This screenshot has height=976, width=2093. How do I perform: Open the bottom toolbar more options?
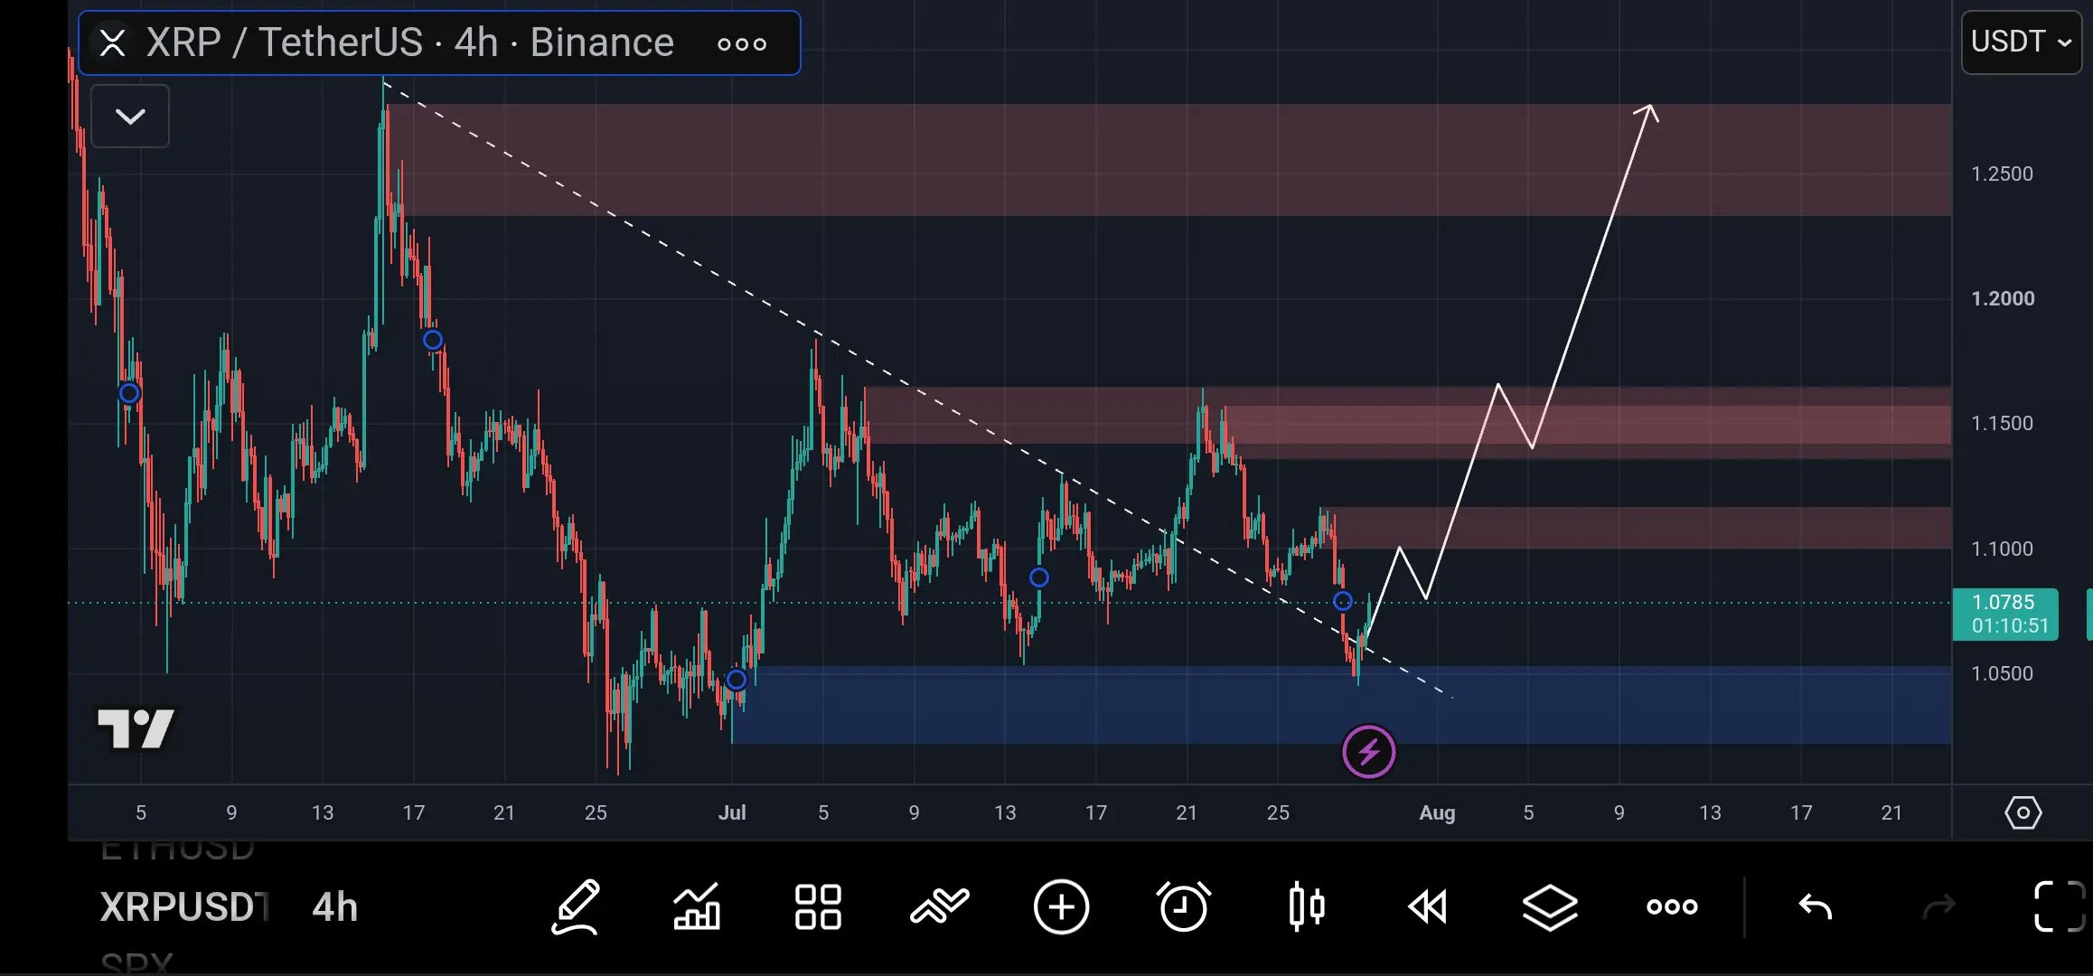pyautogui.click(x=1672, y=906)
